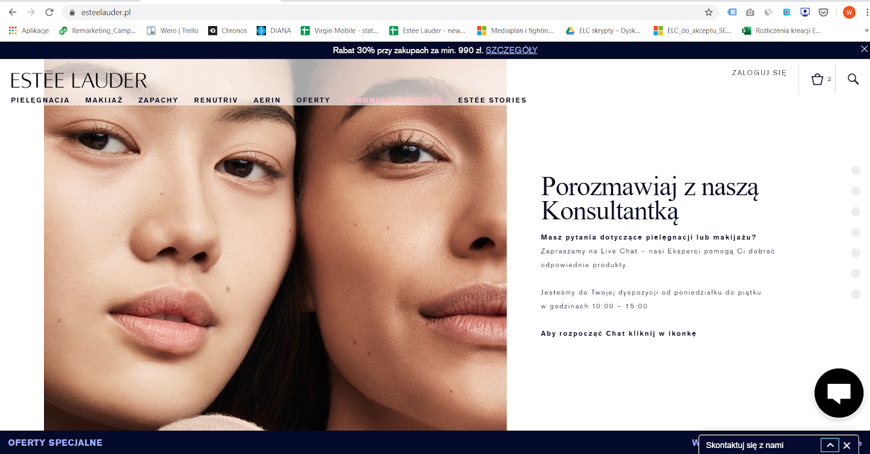Follow the SZCZEGÓŁY promo link
This screenshot has height=454, width=870.
coord(511,50)
